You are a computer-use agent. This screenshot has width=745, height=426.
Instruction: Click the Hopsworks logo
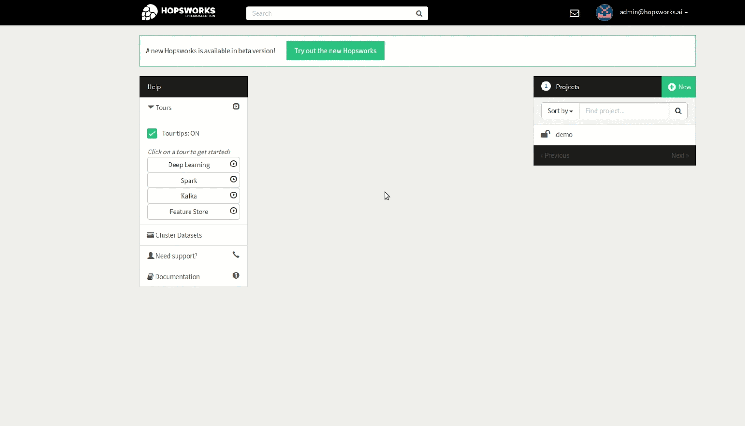(x=178, y=12)
